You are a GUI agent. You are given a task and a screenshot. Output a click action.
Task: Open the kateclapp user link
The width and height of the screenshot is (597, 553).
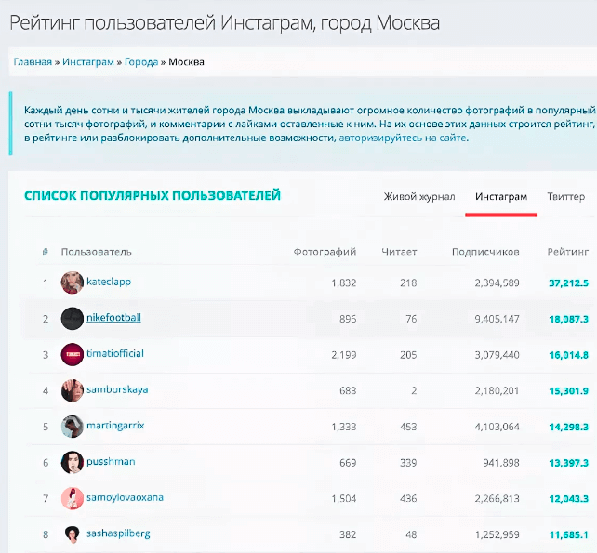pyautogui.click(x=109, y=282)
